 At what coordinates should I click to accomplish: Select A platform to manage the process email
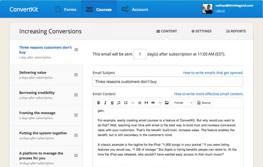(46, 156)
